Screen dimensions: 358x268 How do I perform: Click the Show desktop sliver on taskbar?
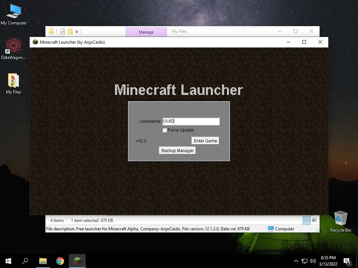tap(357, 261)
